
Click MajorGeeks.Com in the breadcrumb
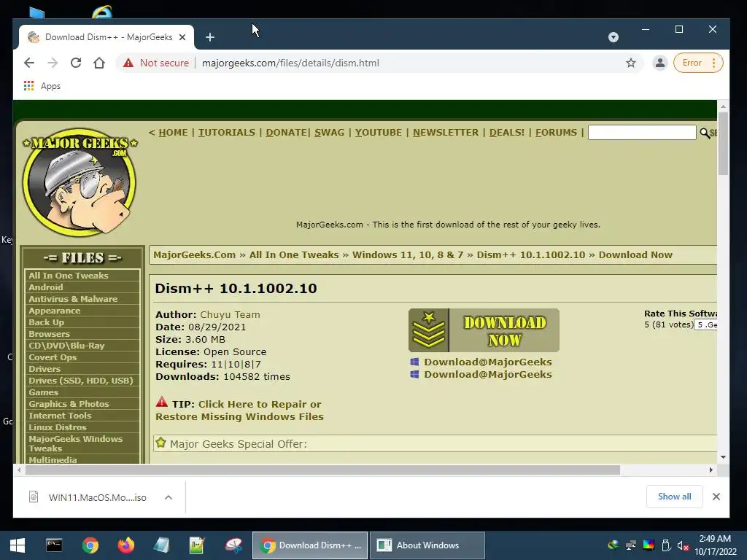point(194,254)
